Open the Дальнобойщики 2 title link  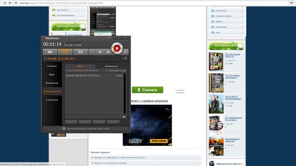[x=232, y=140]
